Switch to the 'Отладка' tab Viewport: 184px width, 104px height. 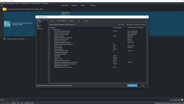[x=86, y=21]
